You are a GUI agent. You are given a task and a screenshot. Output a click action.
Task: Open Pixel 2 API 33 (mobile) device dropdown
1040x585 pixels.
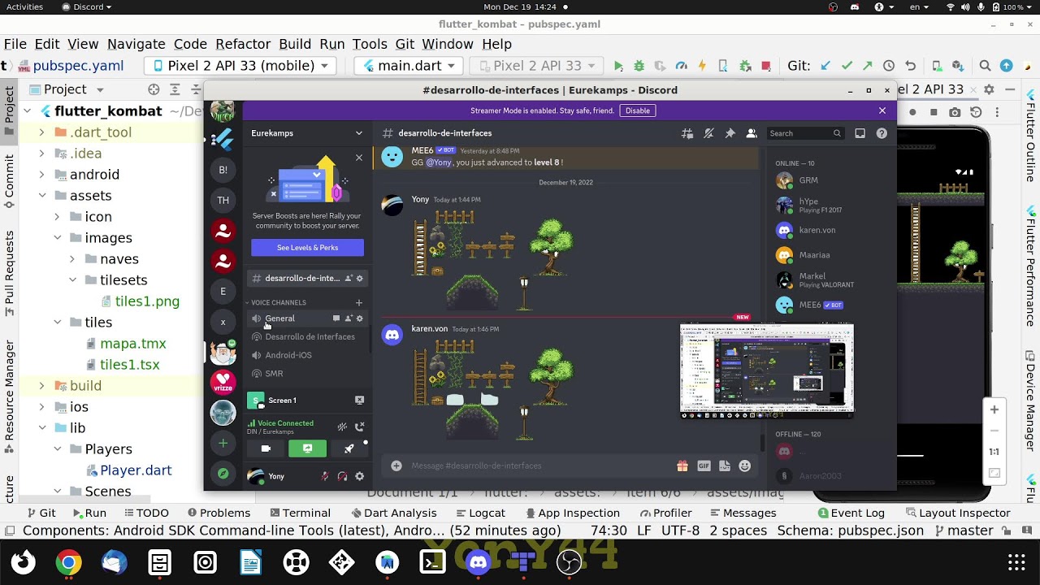pos(240,66)
